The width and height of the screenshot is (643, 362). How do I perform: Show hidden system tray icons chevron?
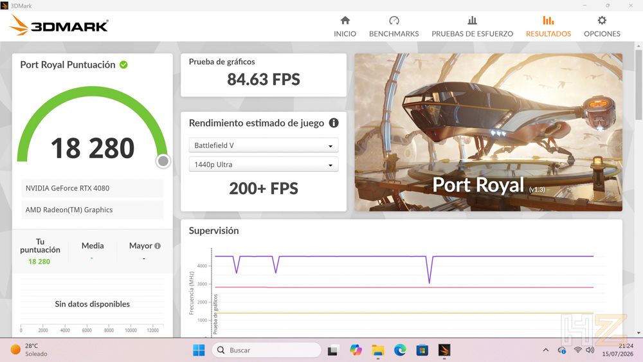(x=546, y=350)
